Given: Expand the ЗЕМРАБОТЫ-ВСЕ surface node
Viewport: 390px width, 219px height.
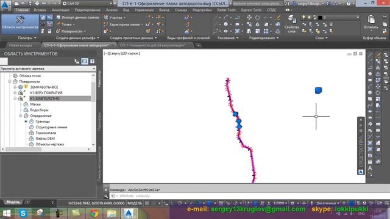Looking at the screenshot, I should click(x=15, y=87).
